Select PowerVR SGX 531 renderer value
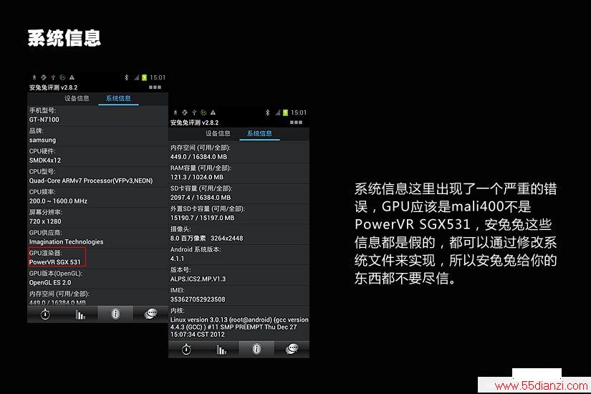The height and width of the screenshot is (394, 591). (x=55, y=262)
